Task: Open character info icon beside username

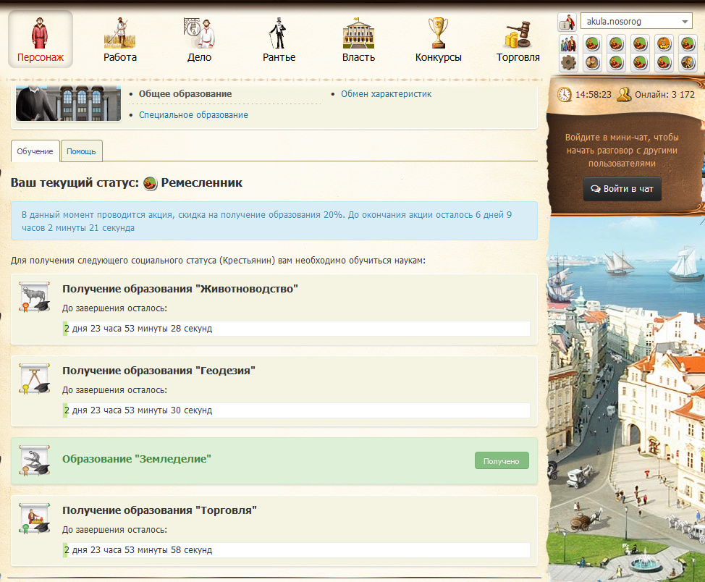Action: coord(567,22)
